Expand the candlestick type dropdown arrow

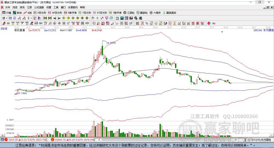pos(31,18)
